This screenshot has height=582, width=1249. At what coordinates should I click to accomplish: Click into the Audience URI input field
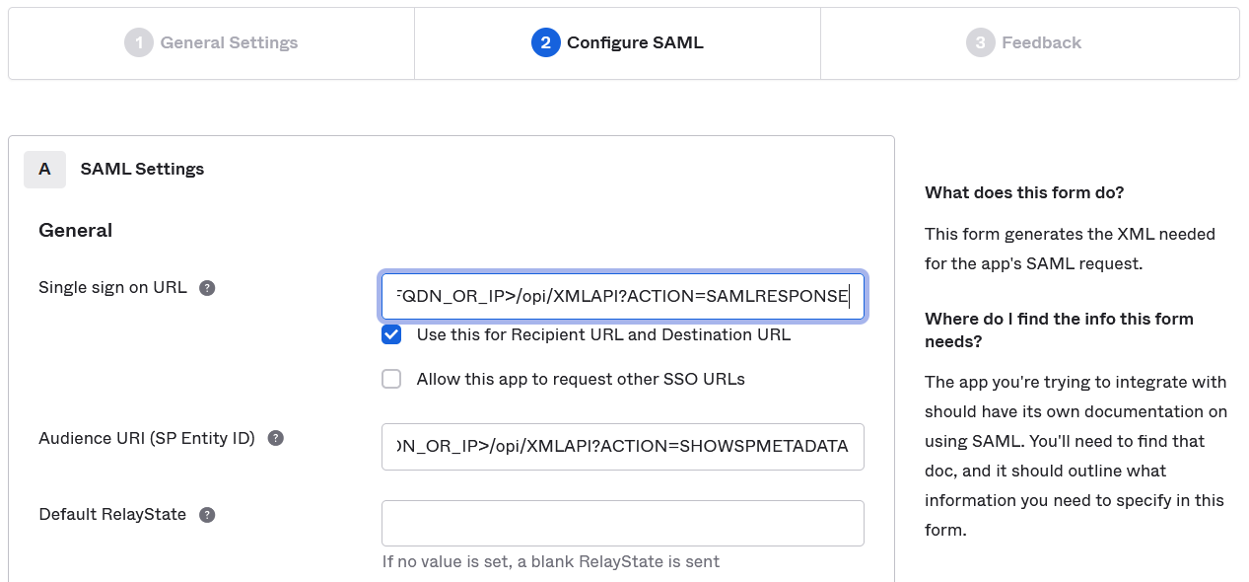pyautogui.click(x=623, y=447)
